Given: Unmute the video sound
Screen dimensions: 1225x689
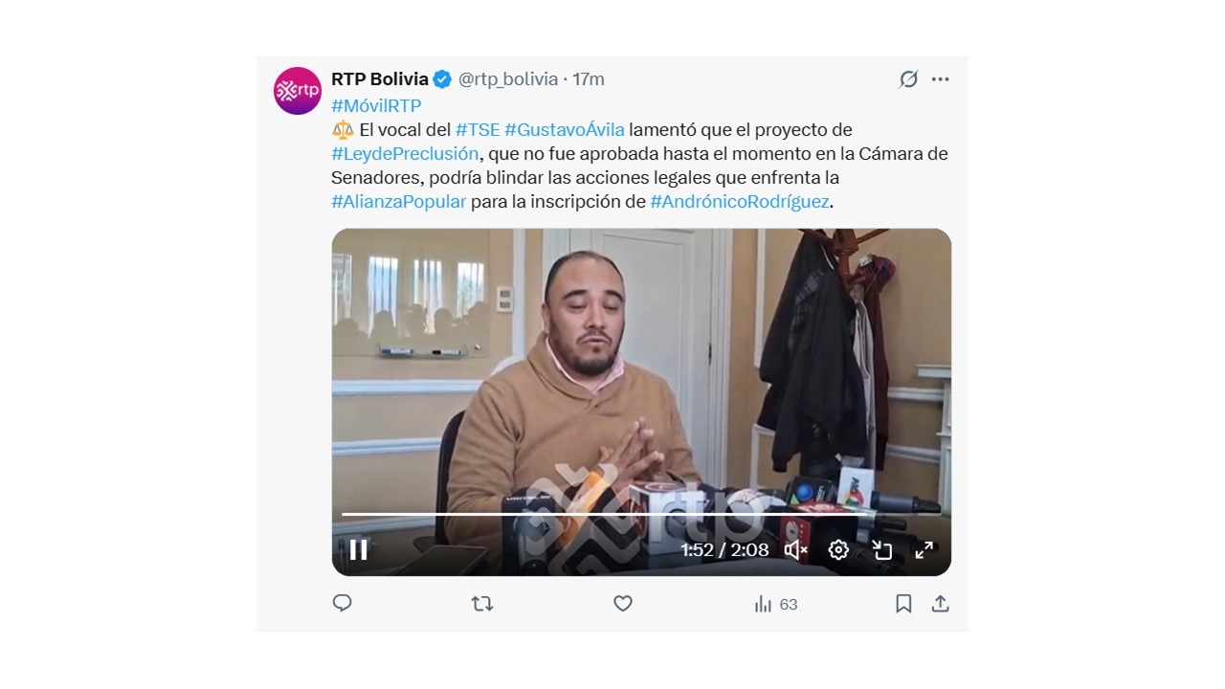Looking at the screenshot, I should pyautogui.click(x=795, y=549).
